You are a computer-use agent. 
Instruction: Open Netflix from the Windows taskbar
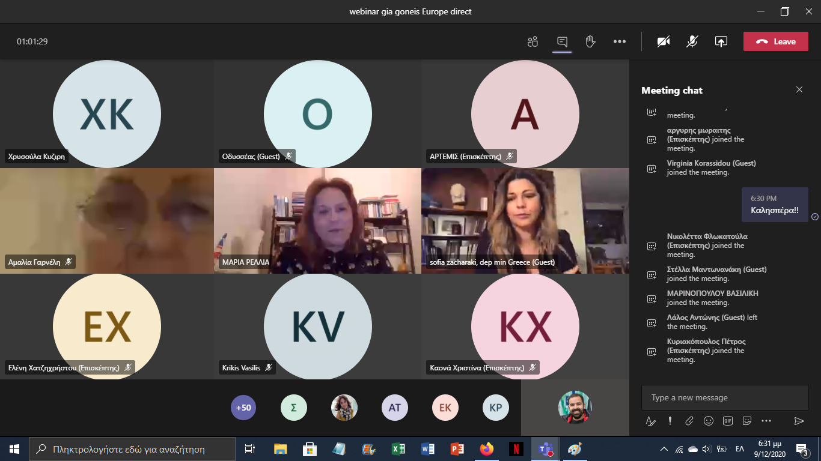(x=516, y=449)
